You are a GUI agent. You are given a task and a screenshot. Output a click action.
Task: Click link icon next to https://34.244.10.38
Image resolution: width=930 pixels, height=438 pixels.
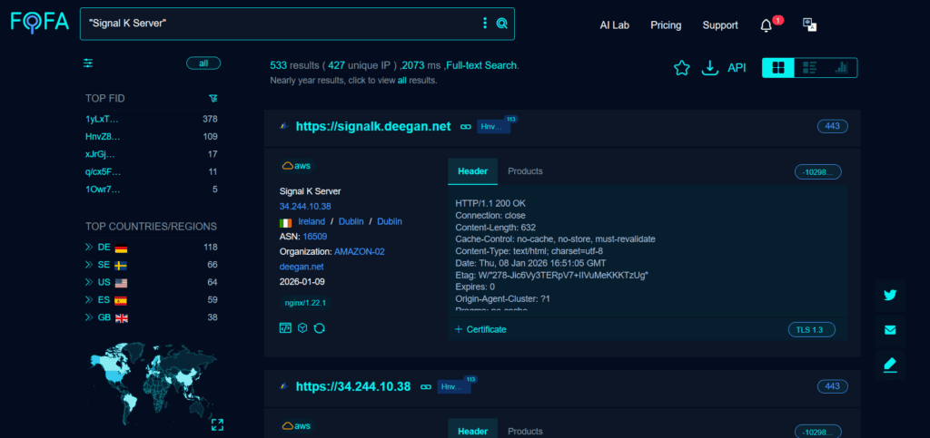425,386
